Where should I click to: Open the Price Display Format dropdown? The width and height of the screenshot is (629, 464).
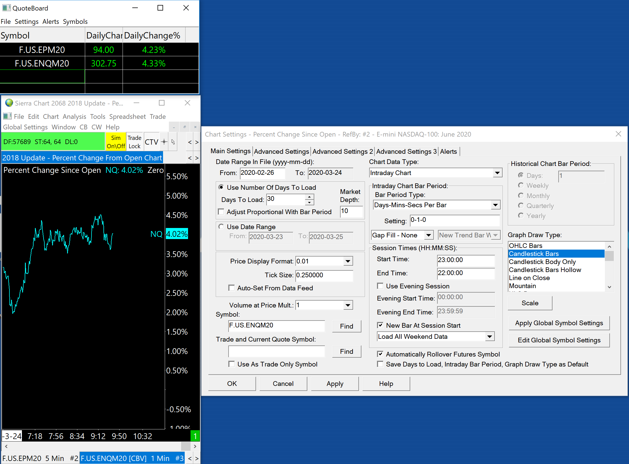click(348, 261)
